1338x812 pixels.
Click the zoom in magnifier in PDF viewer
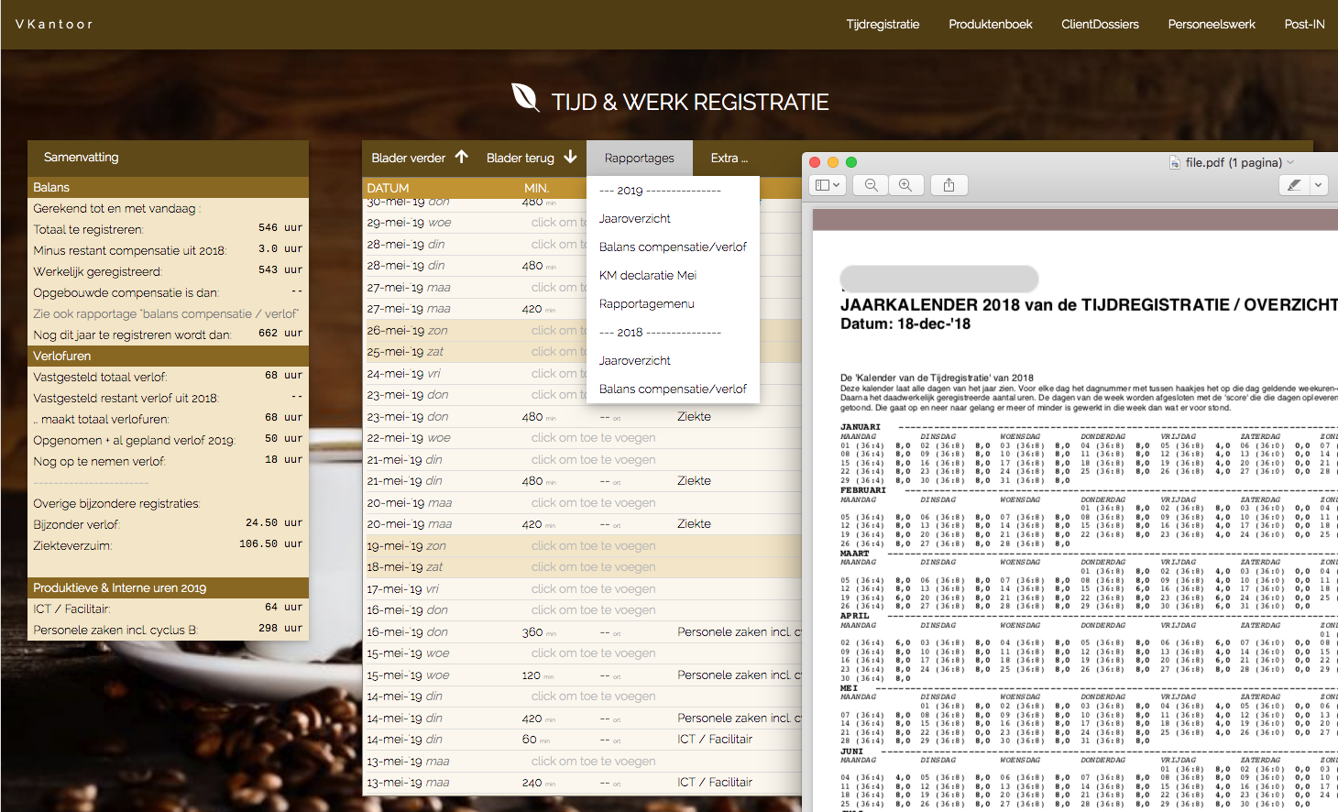coord(905,185)
